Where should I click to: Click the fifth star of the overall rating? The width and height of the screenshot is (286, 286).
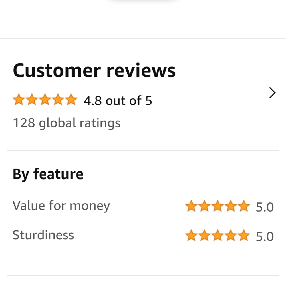(71, 100)
